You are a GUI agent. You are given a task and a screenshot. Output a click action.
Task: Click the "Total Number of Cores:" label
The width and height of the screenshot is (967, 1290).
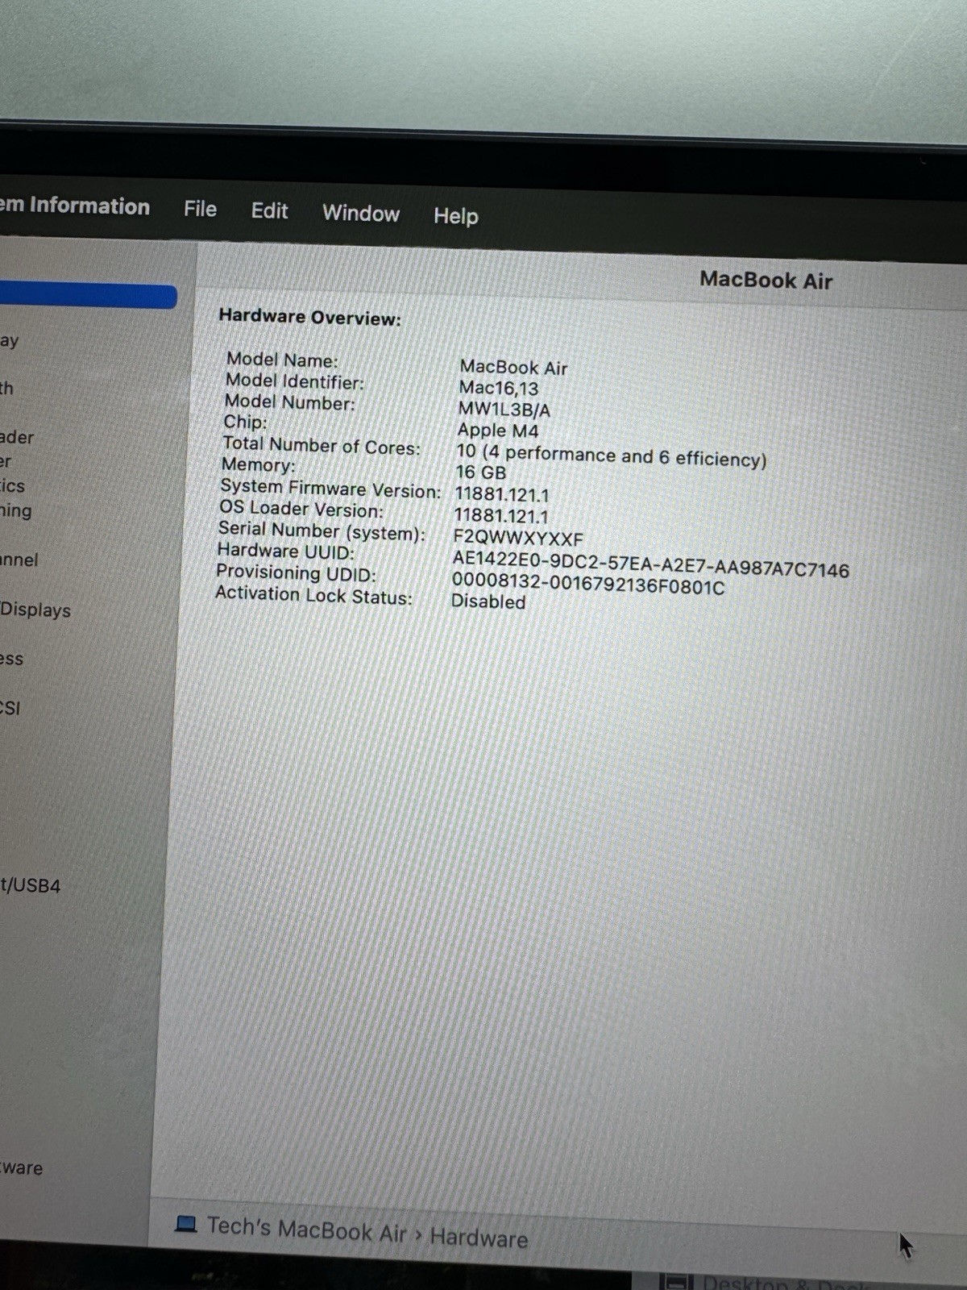[x=322, y=445]
